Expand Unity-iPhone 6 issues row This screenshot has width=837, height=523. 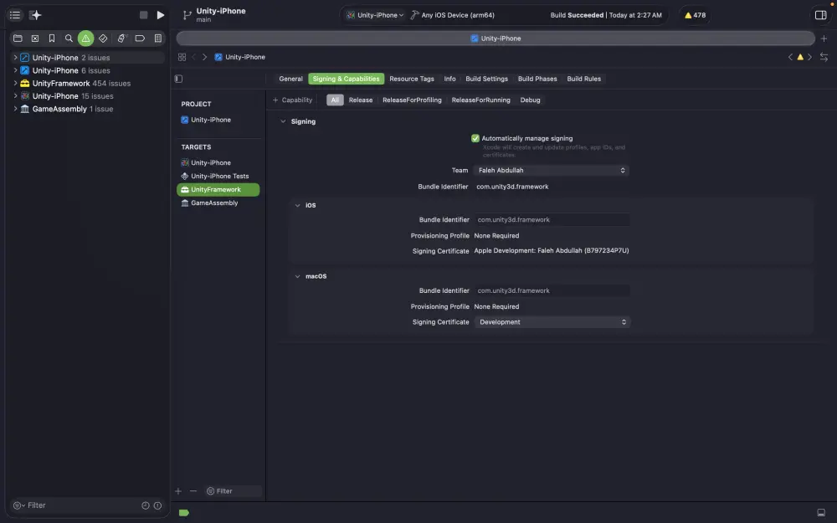[15, 70]
